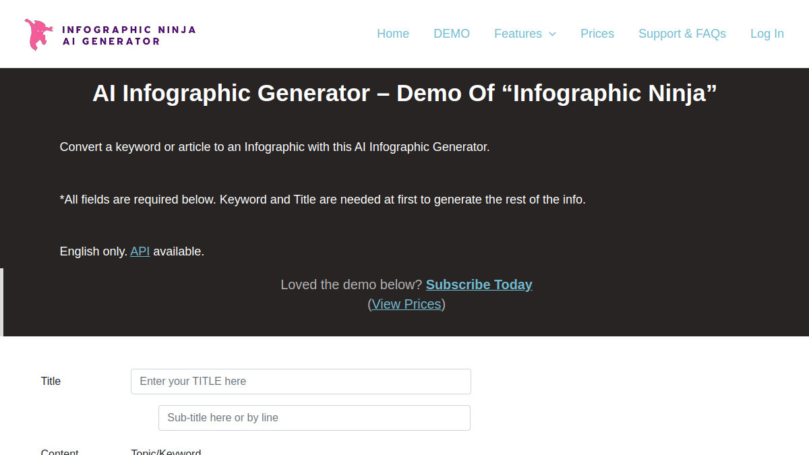This screenshot has width=809, height=455.
Task: Visit Support & FAQs
Action: click(682, 34)
